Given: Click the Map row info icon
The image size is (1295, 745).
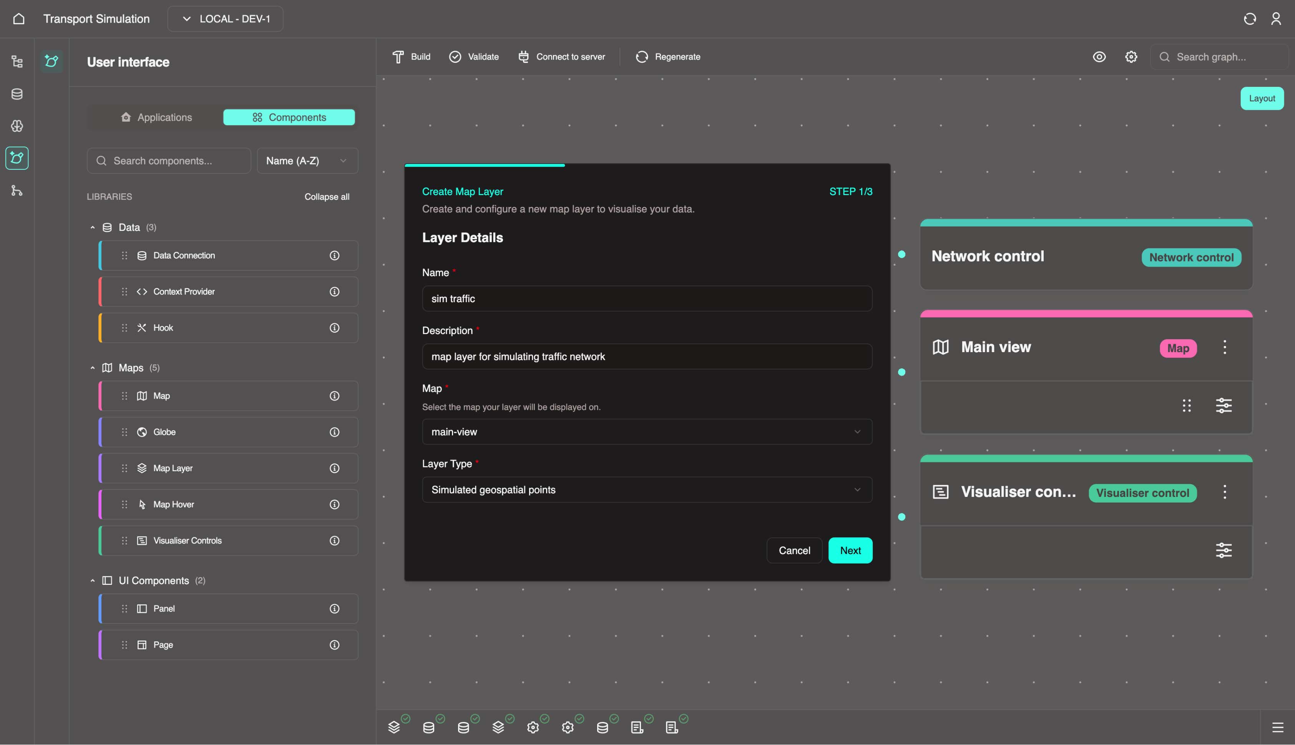Looking at the screenshot, I should coord(334,396).
